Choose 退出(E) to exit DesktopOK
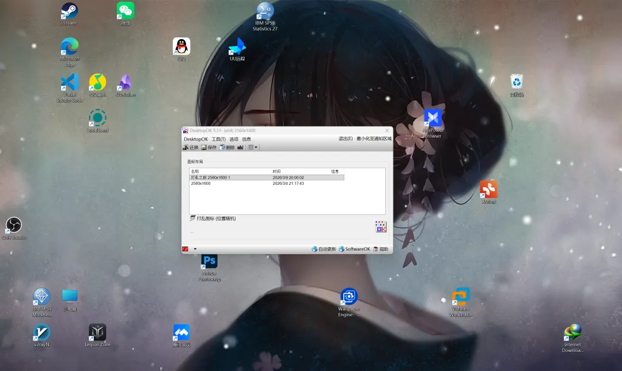Screen dimensions: 622x371 tap(345, 138)
